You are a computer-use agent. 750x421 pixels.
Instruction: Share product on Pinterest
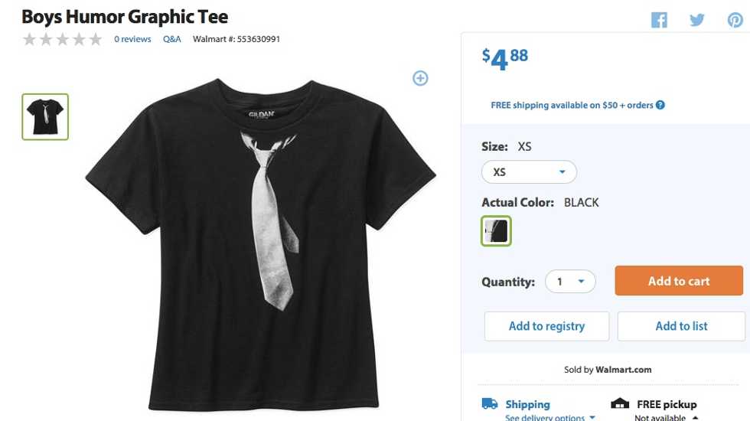coord(735,21)
